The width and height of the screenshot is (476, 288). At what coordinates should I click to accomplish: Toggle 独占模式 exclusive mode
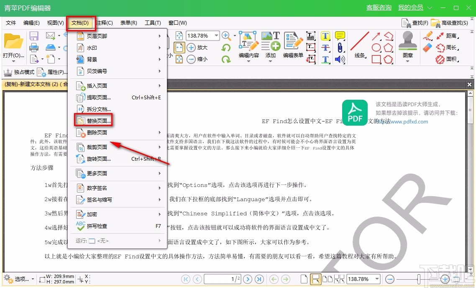point(19,72)
